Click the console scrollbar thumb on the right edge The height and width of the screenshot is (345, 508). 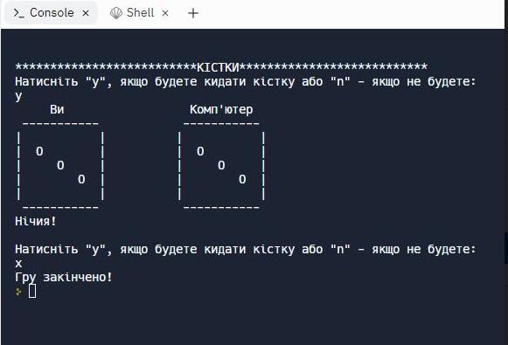[506, 248]
